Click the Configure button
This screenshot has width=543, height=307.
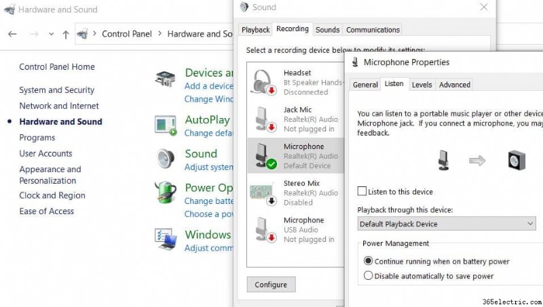(271, 285)
